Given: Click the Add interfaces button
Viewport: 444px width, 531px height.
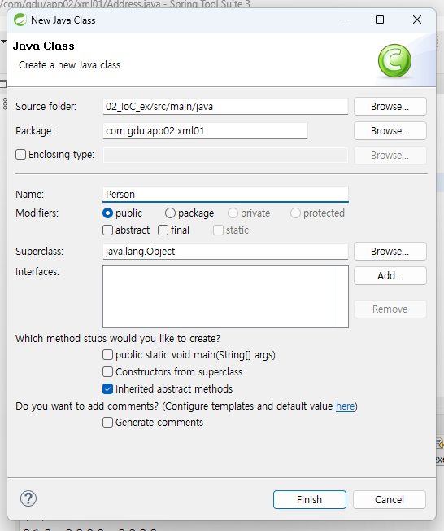Looking at the screenshot, I should (x=390, y=275).
